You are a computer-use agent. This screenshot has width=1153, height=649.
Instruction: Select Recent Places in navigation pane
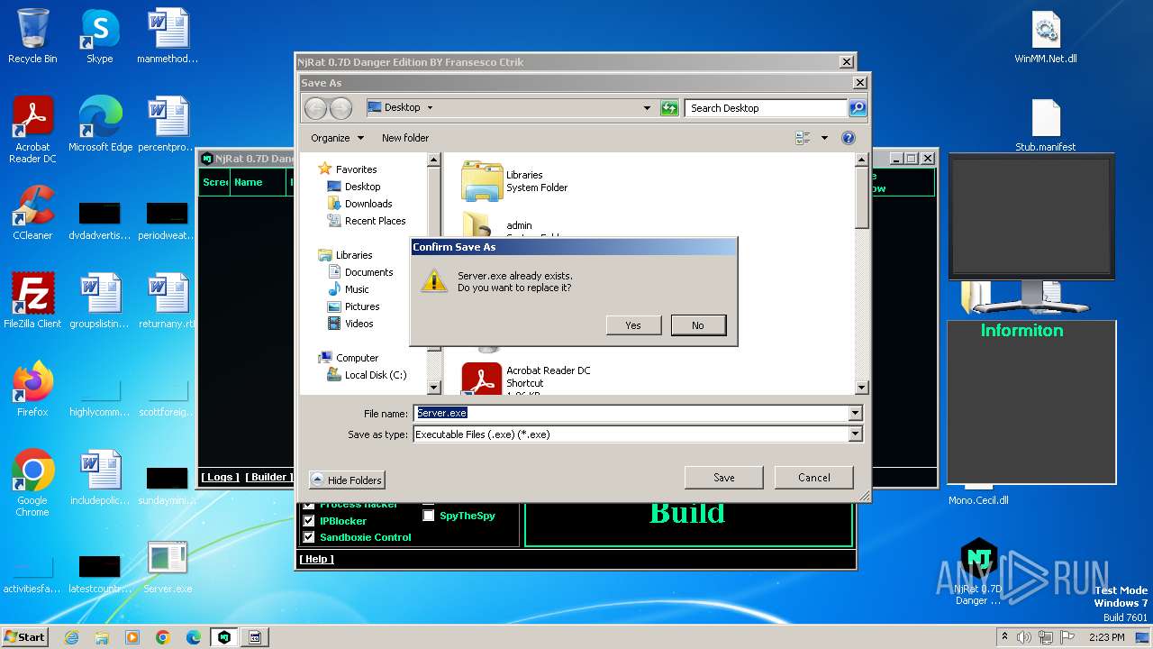[x=367, y=221]
